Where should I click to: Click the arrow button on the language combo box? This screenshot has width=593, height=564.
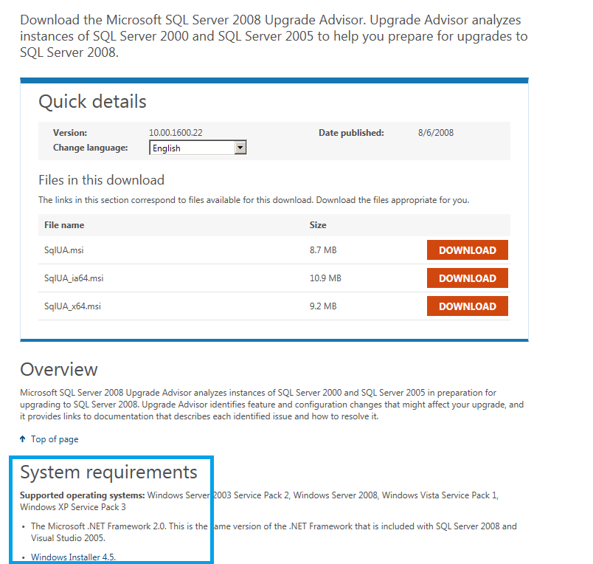(240, 148)
